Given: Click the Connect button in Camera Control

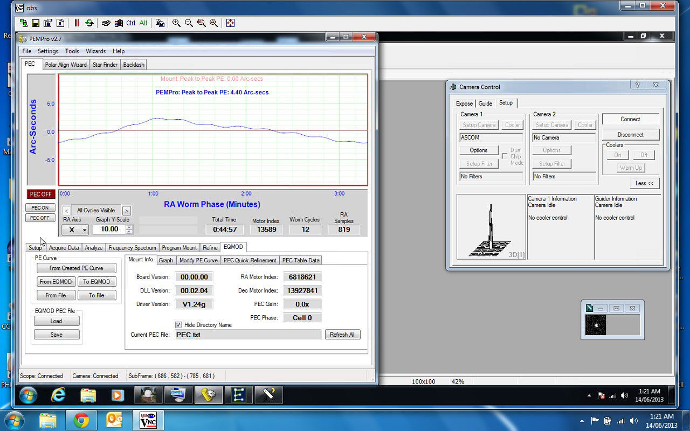Looking at the screenshot, I should click(630, 119).
